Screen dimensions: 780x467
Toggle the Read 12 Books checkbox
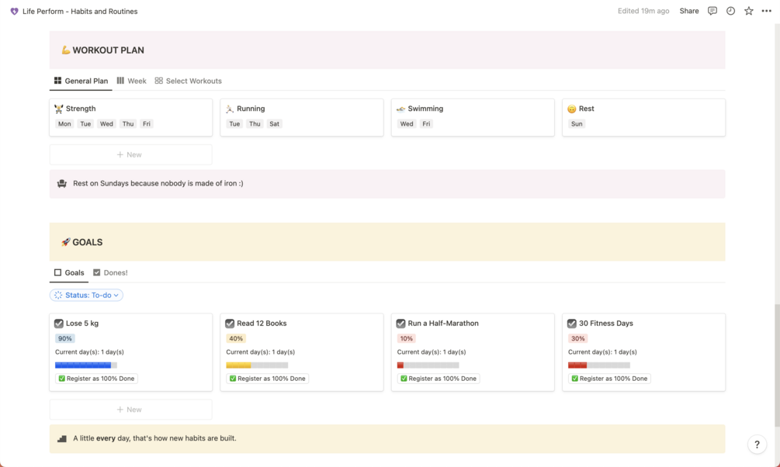coord(230,323)
